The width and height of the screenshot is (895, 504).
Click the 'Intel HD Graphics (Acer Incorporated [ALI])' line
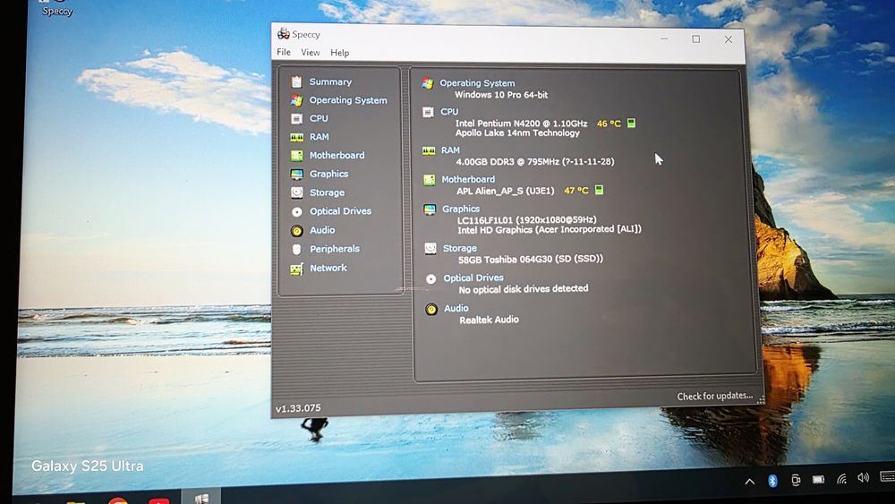pos(550,229)
